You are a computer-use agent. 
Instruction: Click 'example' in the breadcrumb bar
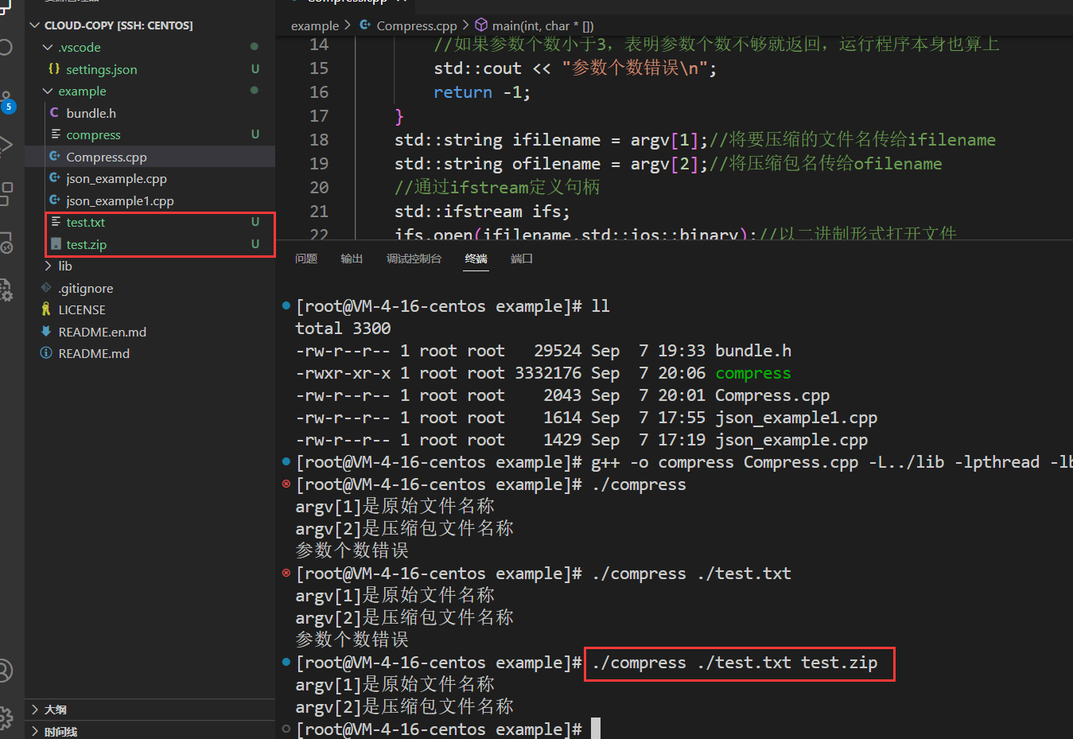pos(315,25)
